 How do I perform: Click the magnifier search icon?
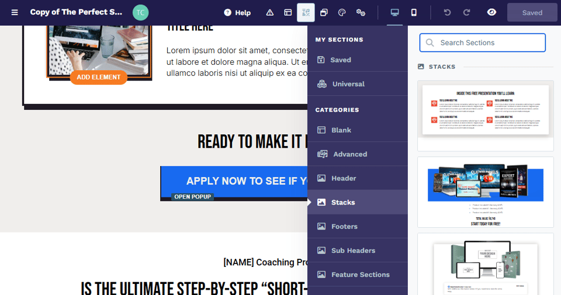[x=430, y=43]
